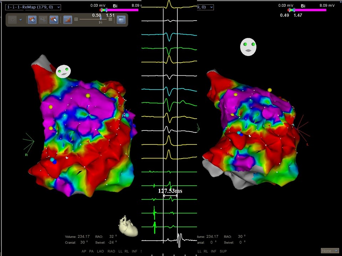Click the 127.53ms caliper measurement label
Image resolution: width=342 pixels, height=256 pixels.
[170, 191]
